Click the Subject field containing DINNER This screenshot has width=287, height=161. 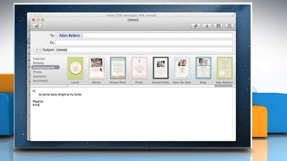click(x=144, y=50)
